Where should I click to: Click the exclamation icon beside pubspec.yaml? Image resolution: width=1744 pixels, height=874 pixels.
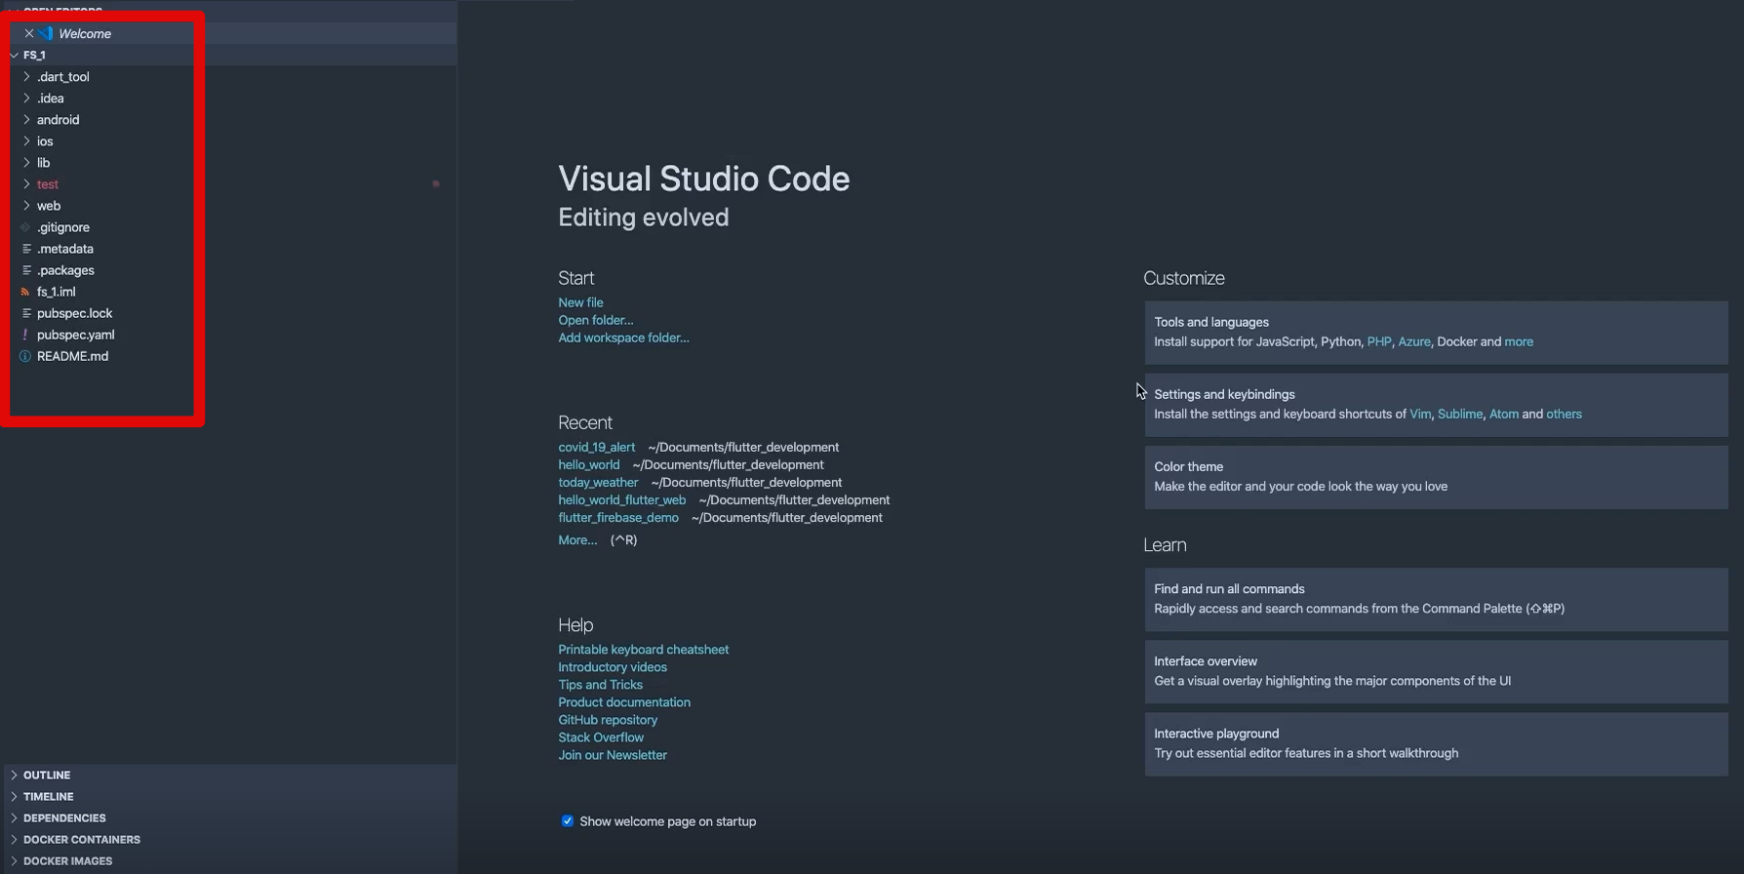(x=25, y=335)
